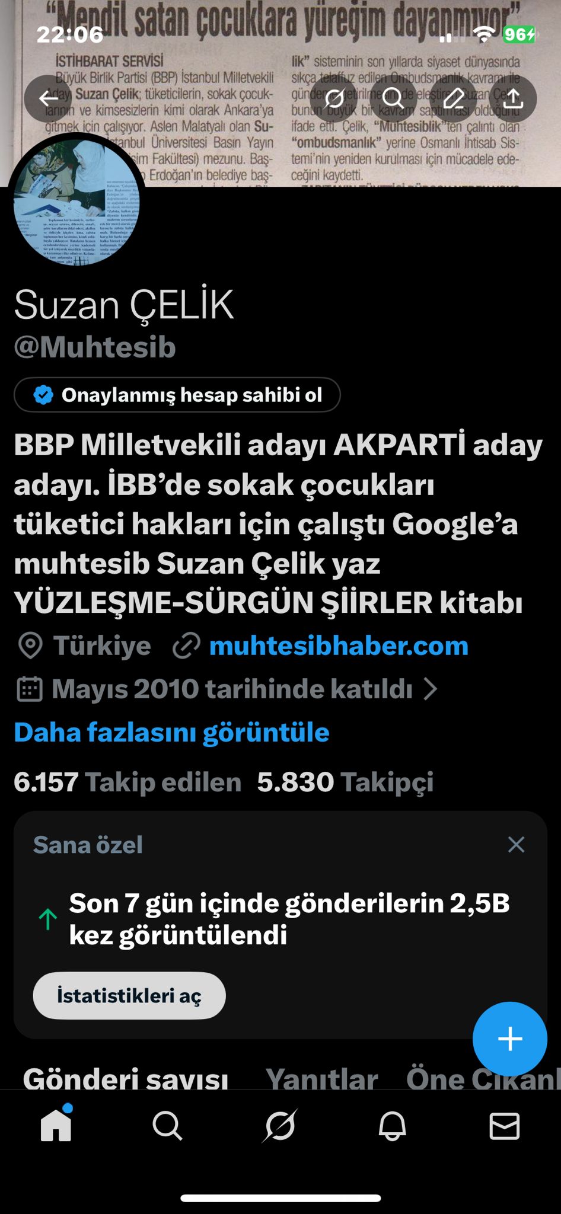Open profile search magnifier icon

point(393,98)
